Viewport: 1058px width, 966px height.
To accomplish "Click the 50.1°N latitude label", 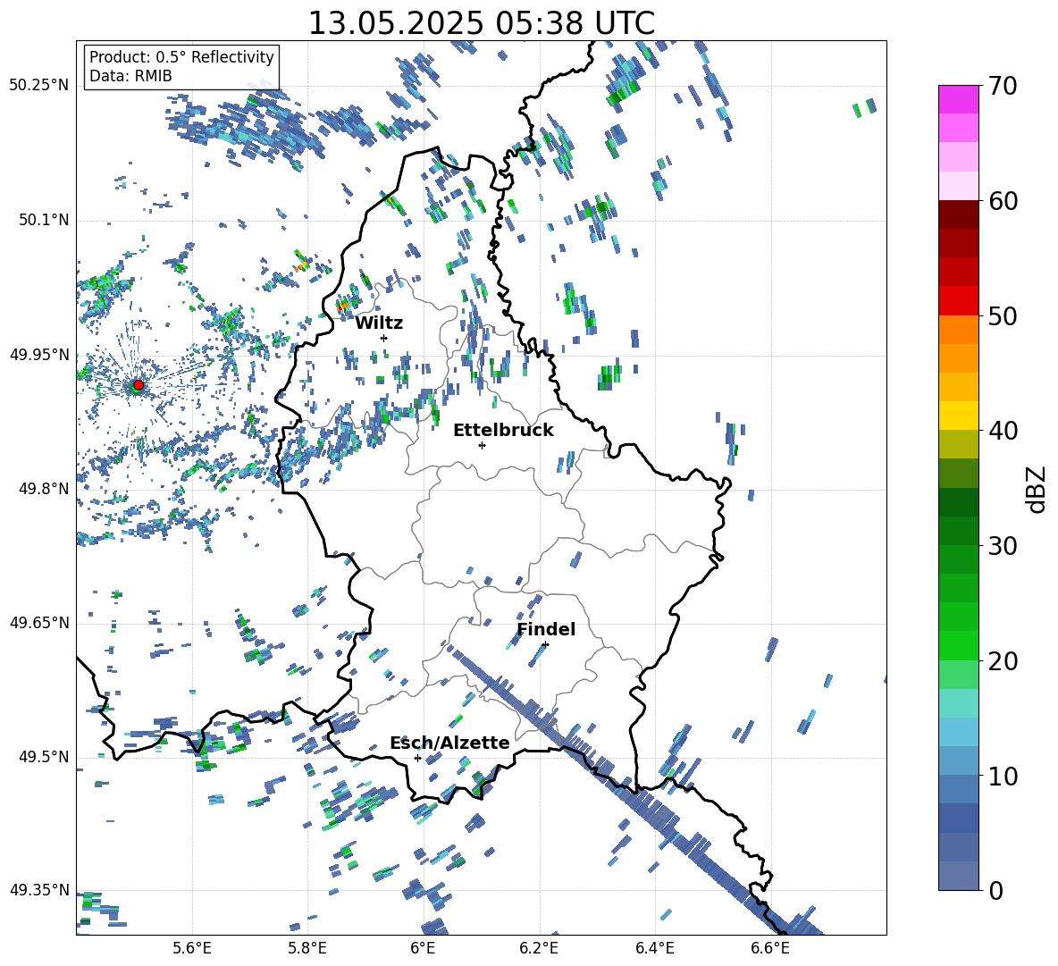I will pos(43,220).
